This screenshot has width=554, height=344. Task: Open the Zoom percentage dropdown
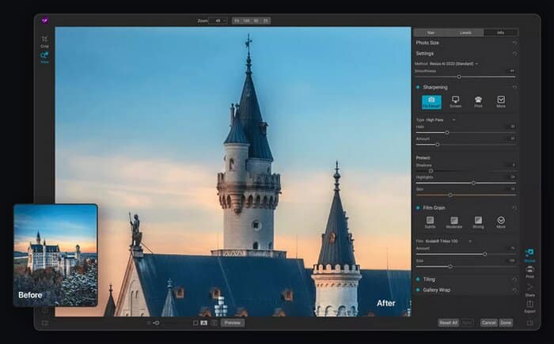218,21
